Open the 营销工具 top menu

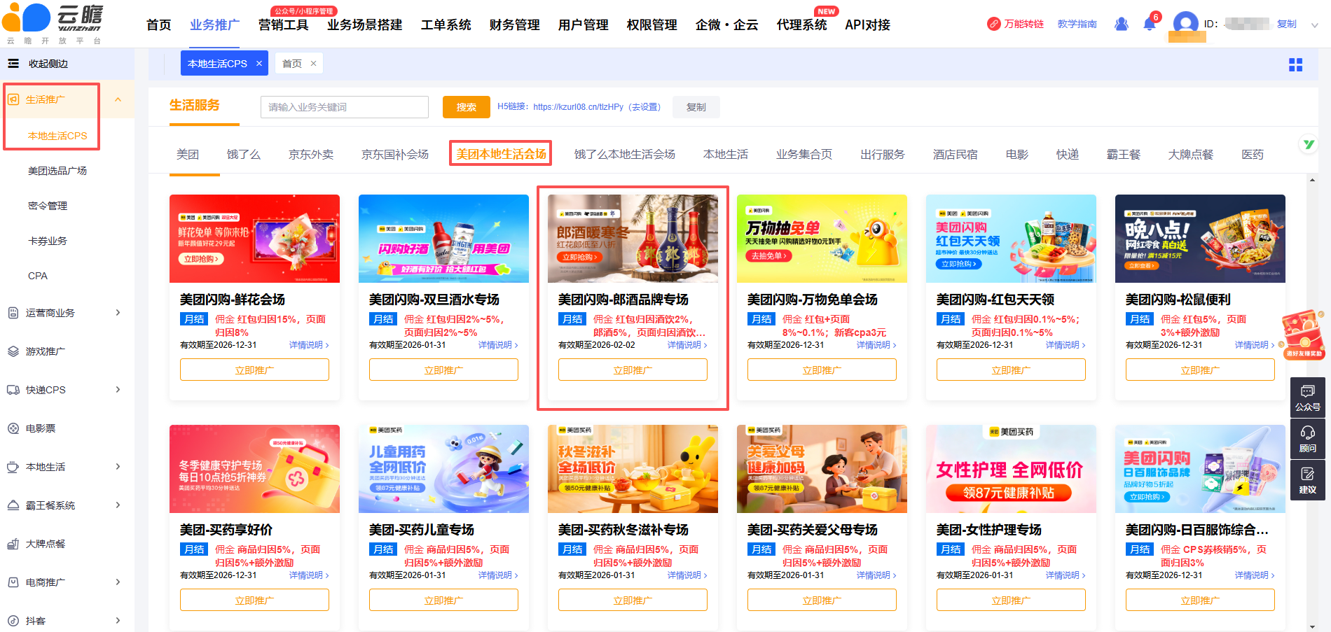coord(283,25)
